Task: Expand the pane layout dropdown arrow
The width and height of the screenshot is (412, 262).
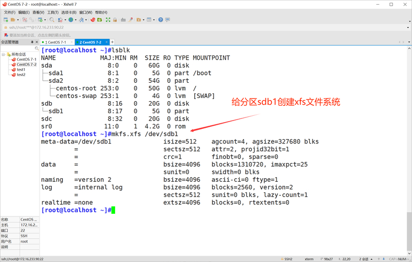Action: (154, 20)
